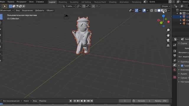Open the Маркер timeline menu

point(43,101)
